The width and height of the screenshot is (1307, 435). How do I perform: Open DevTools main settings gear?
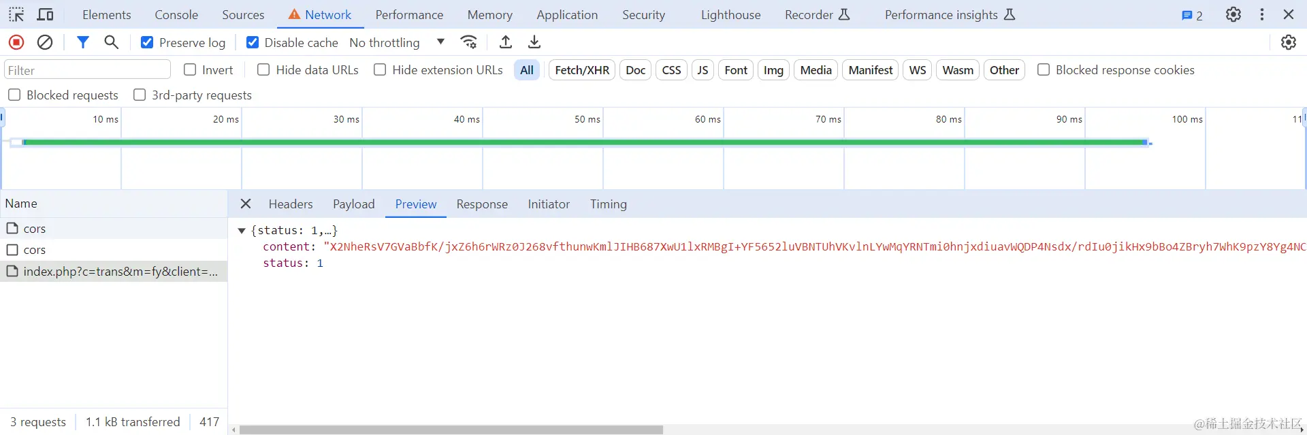[x=1233, y=14]
